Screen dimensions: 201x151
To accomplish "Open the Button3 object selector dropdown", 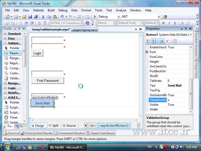I will pos(191,35).
